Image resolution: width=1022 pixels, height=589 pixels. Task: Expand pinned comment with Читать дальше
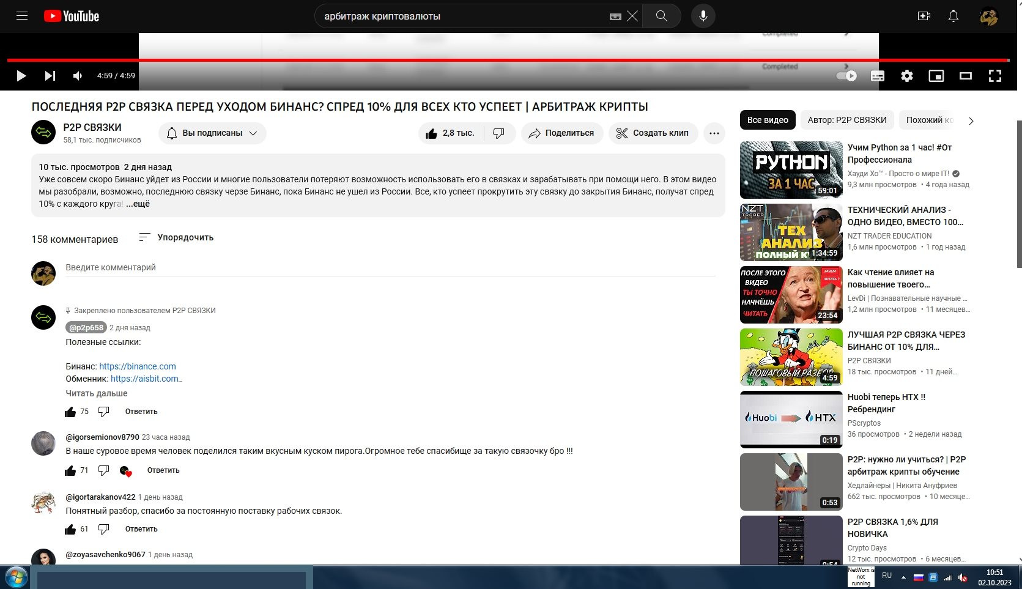coord(97,393)
